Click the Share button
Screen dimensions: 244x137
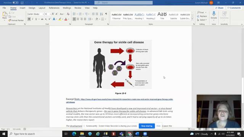219,8
